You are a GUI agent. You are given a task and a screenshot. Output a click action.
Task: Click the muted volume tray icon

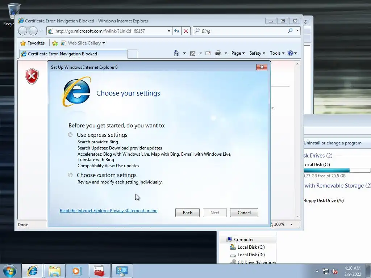(x=334, y=271)
